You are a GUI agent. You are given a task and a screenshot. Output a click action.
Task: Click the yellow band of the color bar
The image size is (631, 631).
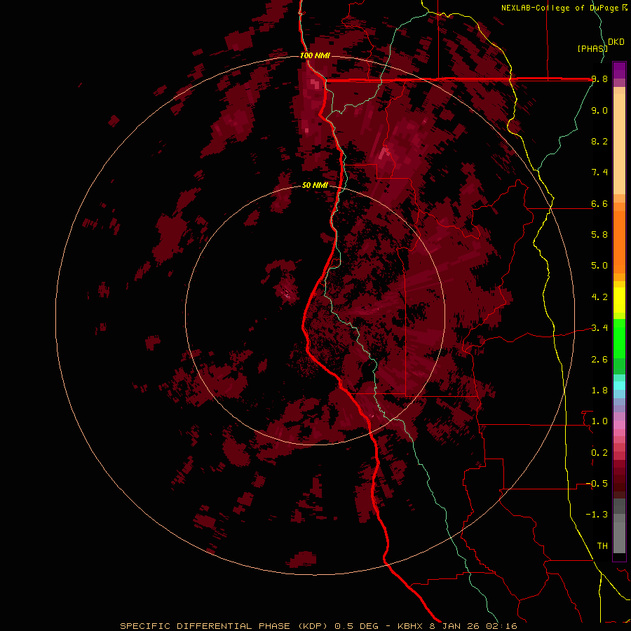point(619,300)
